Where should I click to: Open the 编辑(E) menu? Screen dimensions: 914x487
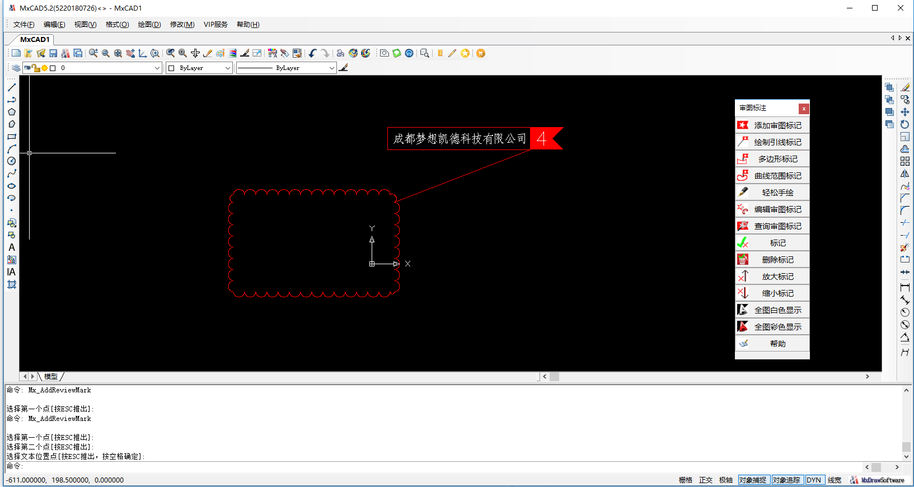point(54,25)
